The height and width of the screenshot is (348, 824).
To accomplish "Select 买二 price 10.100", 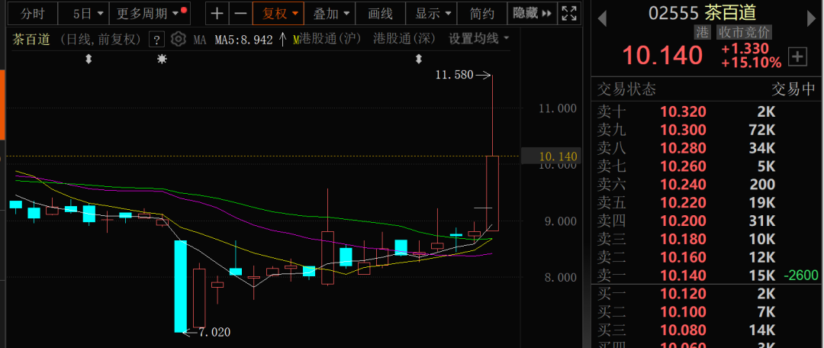I will tap(683, 312).
